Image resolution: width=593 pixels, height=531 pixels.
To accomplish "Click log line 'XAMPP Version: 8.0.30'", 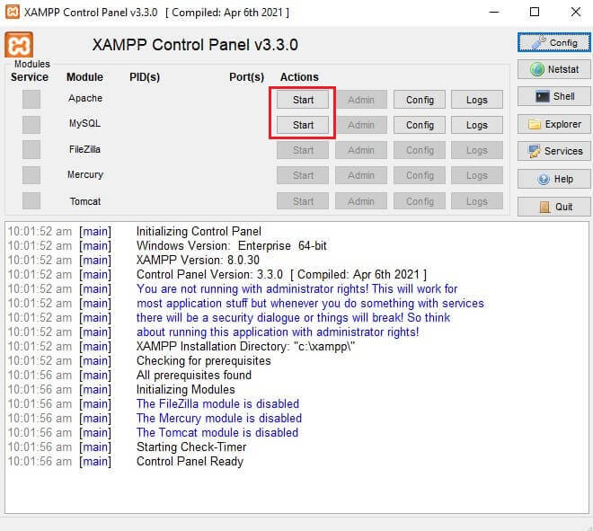I will click(198, 261).
